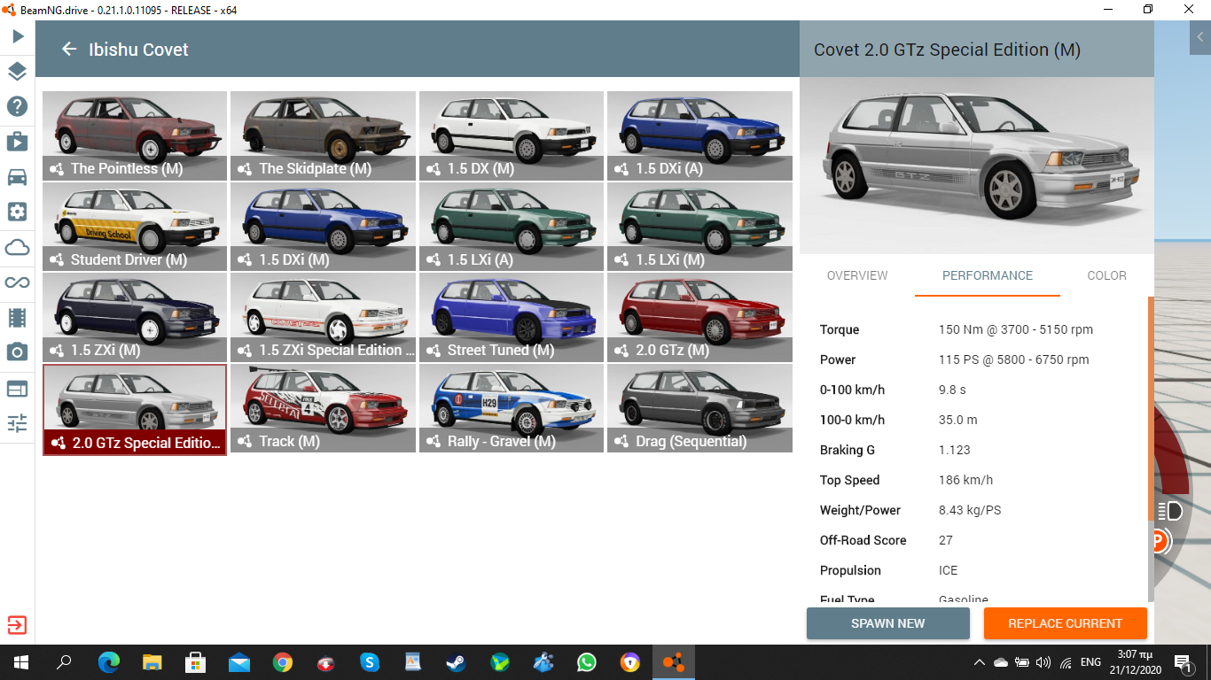Image resolution: width=1211 pixels, height=680 pixels.
Task: Open the UI apps layout icon in sidebar
Action: click(18, 388)
